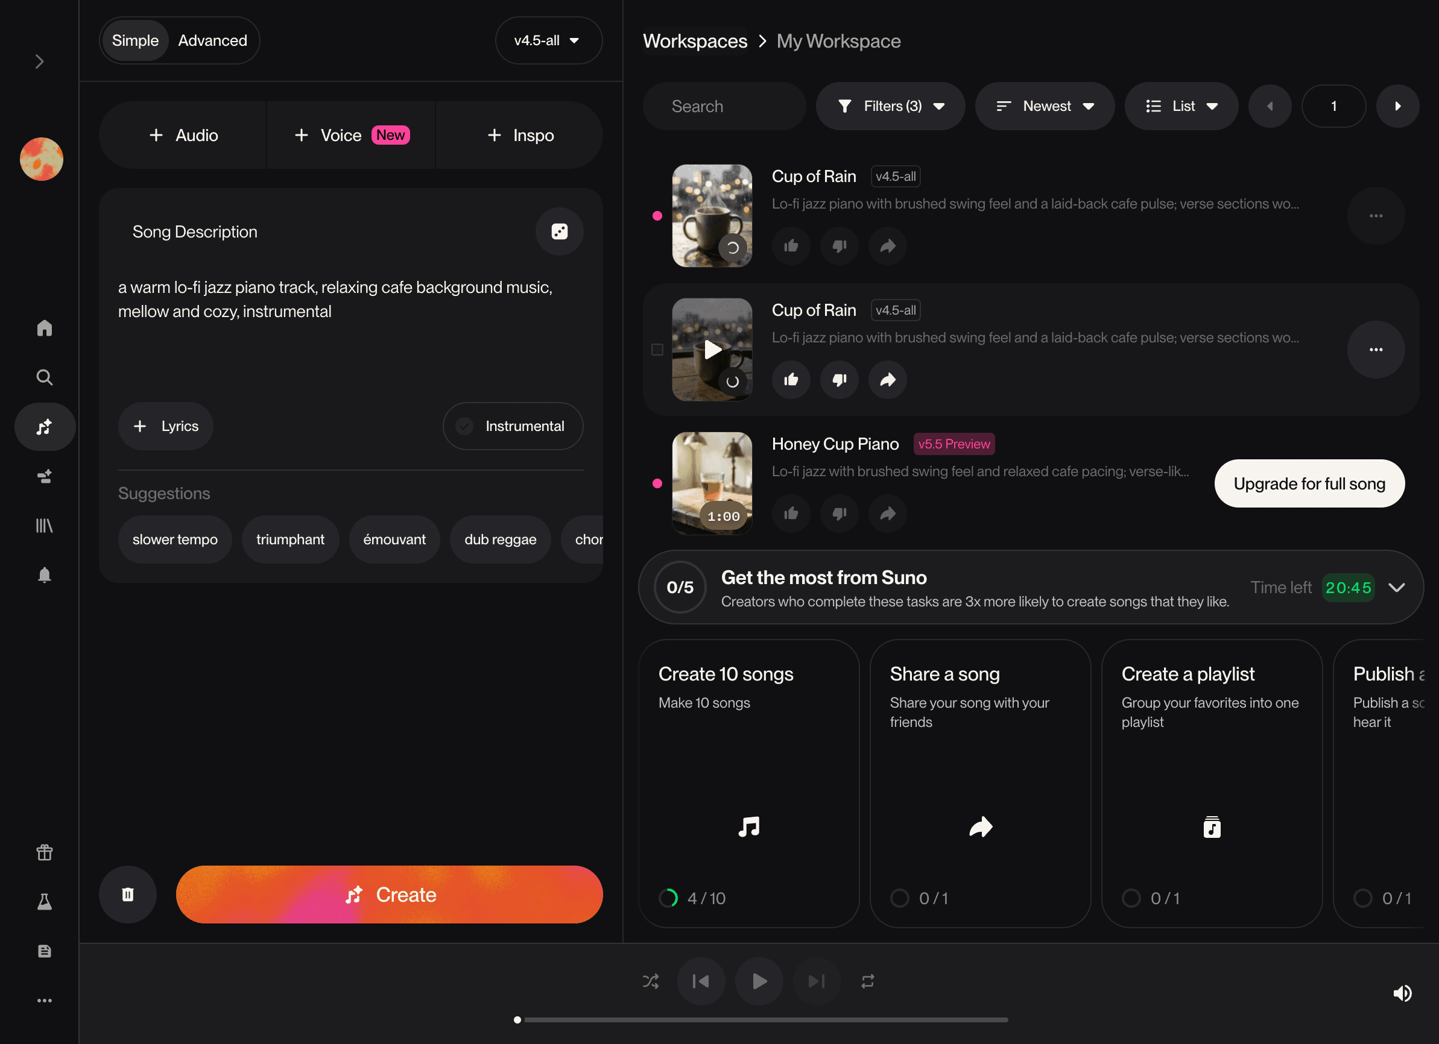Open the gift box sidebar icon

click(45, 852)
